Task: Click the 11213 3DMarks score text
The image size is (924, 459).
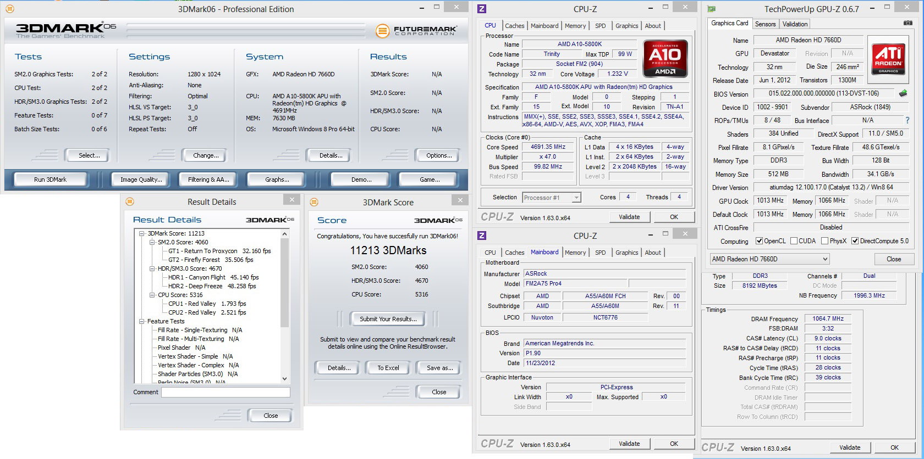Action: coord(388,250)
